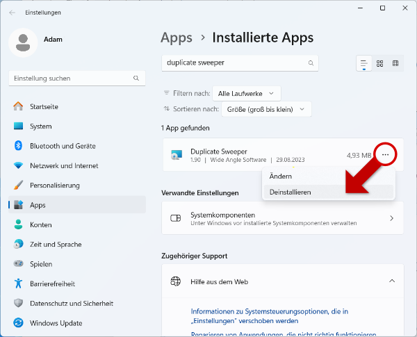Click the Datenschutz und Sicherheit shield icon
The image size is (417, 337).
click(x=18, y=303)
